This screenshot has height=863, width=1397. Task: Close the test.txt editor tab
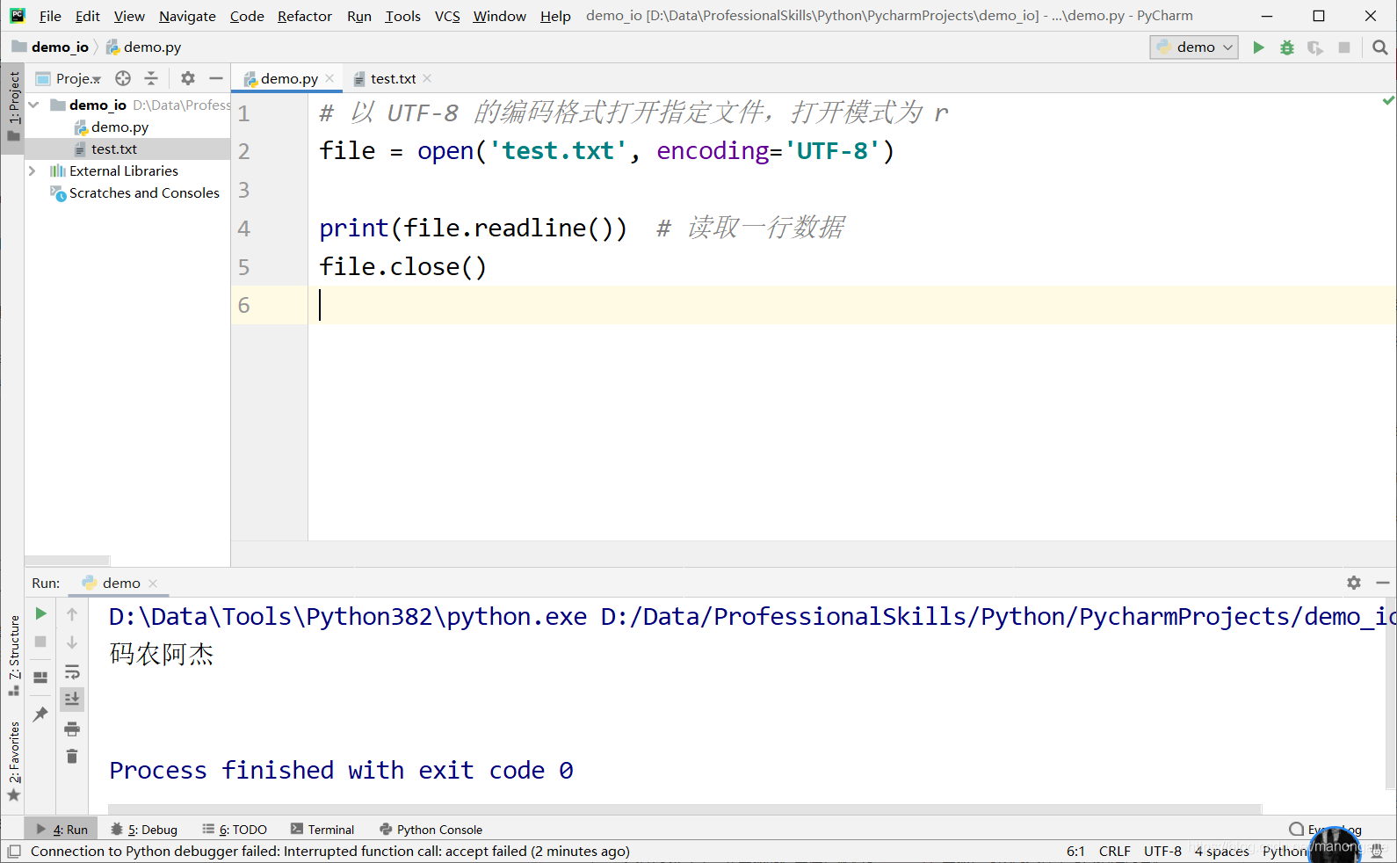point(427,78)
